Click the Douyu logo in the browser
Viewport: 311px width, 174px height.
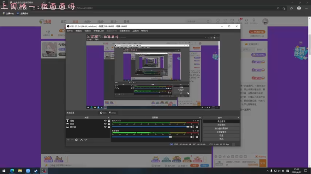pyautogui.click(x=45, y=22)
